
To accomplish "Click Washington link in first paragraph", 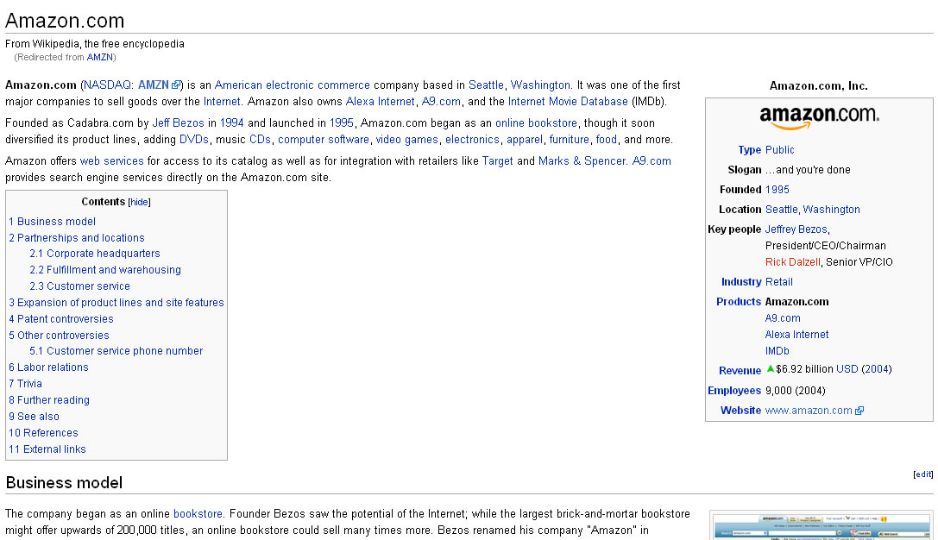I will 540,85.
